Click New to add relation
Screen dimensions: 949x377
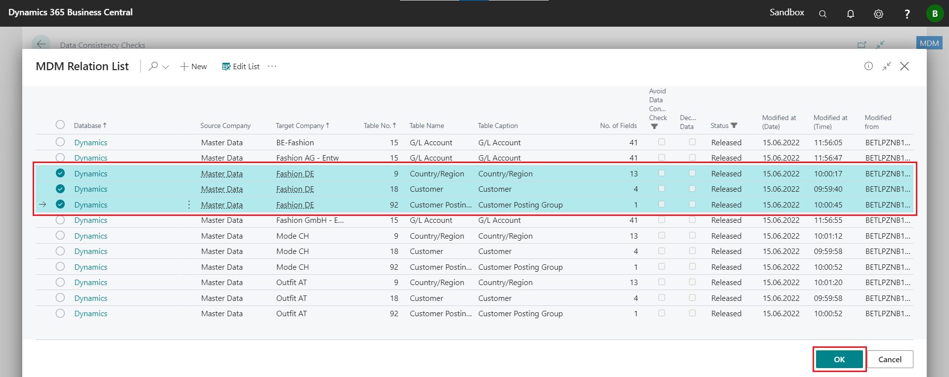coord(194,66)
